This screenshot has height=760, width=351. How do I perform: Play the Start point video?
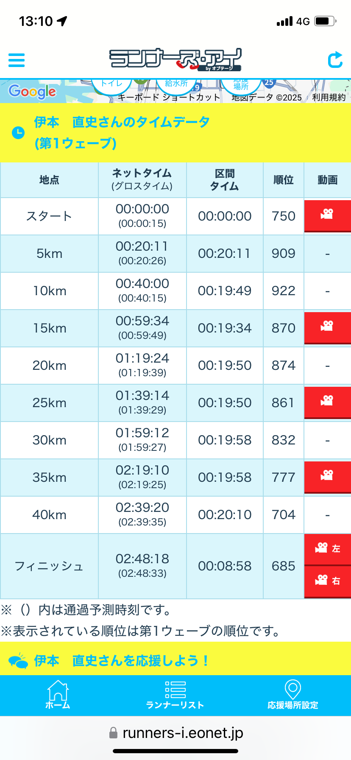(x=327, y=215)
